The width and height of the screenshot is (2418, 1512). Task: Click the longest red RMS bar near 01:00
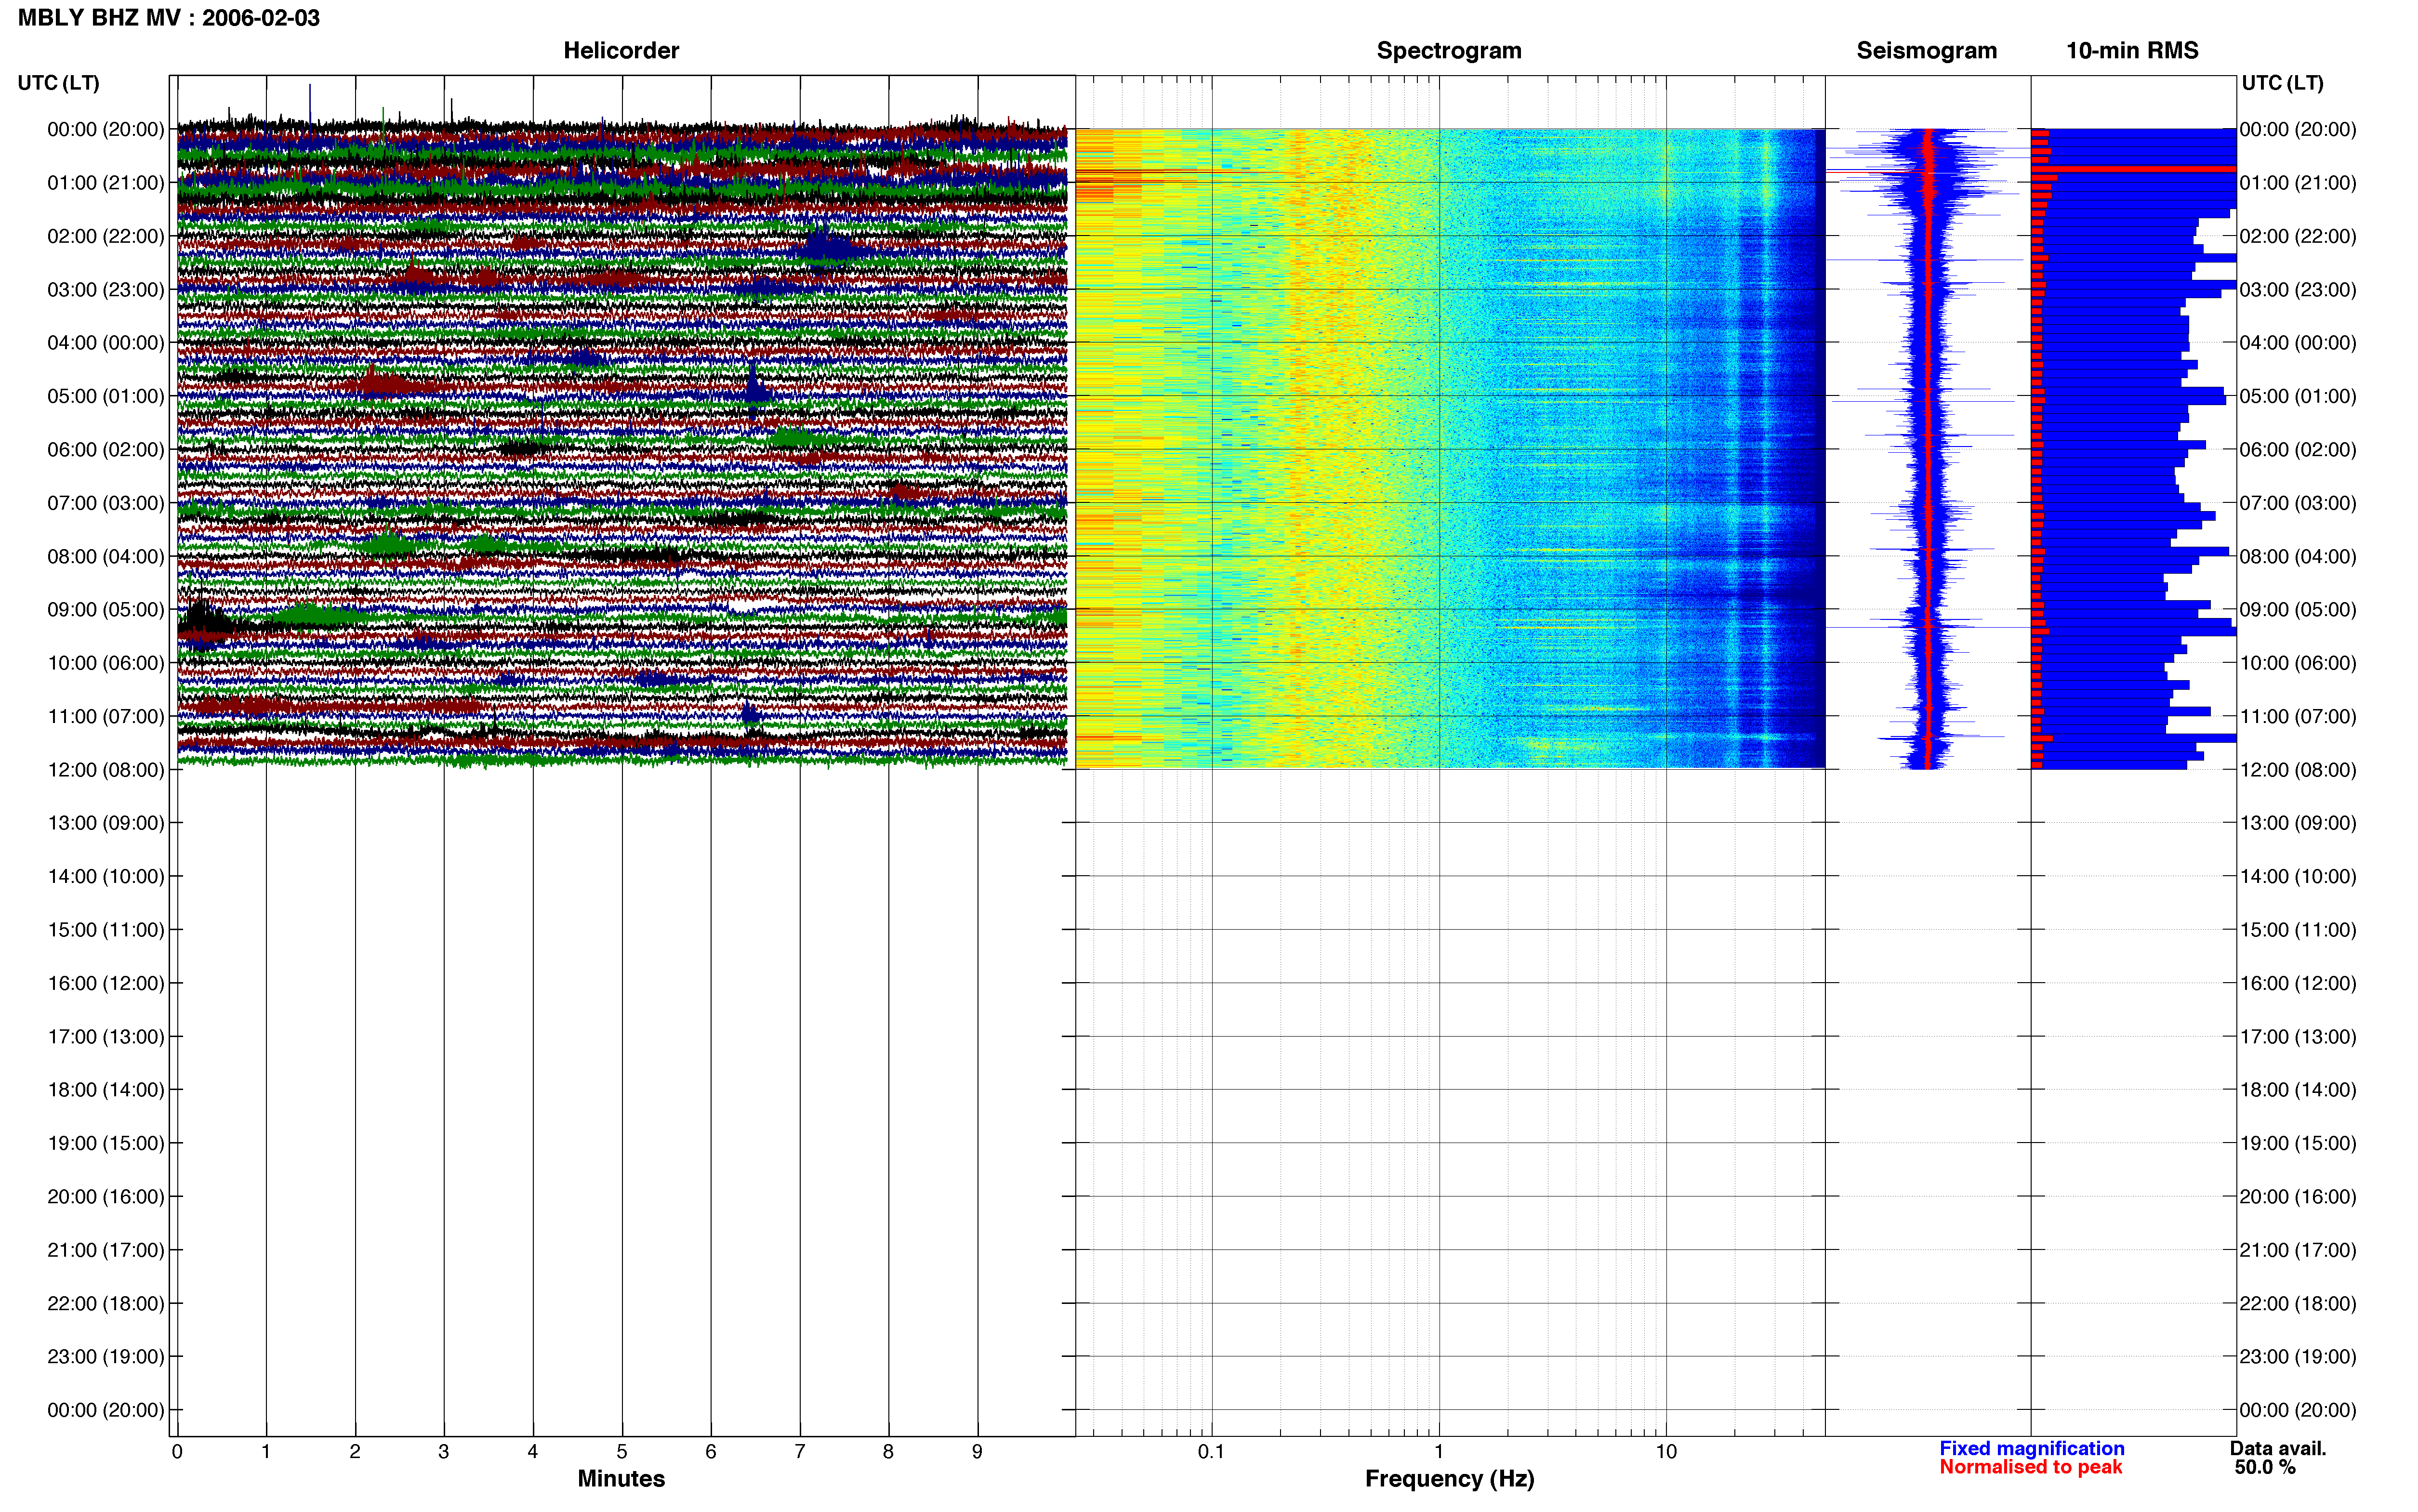tap(2133, 169)
